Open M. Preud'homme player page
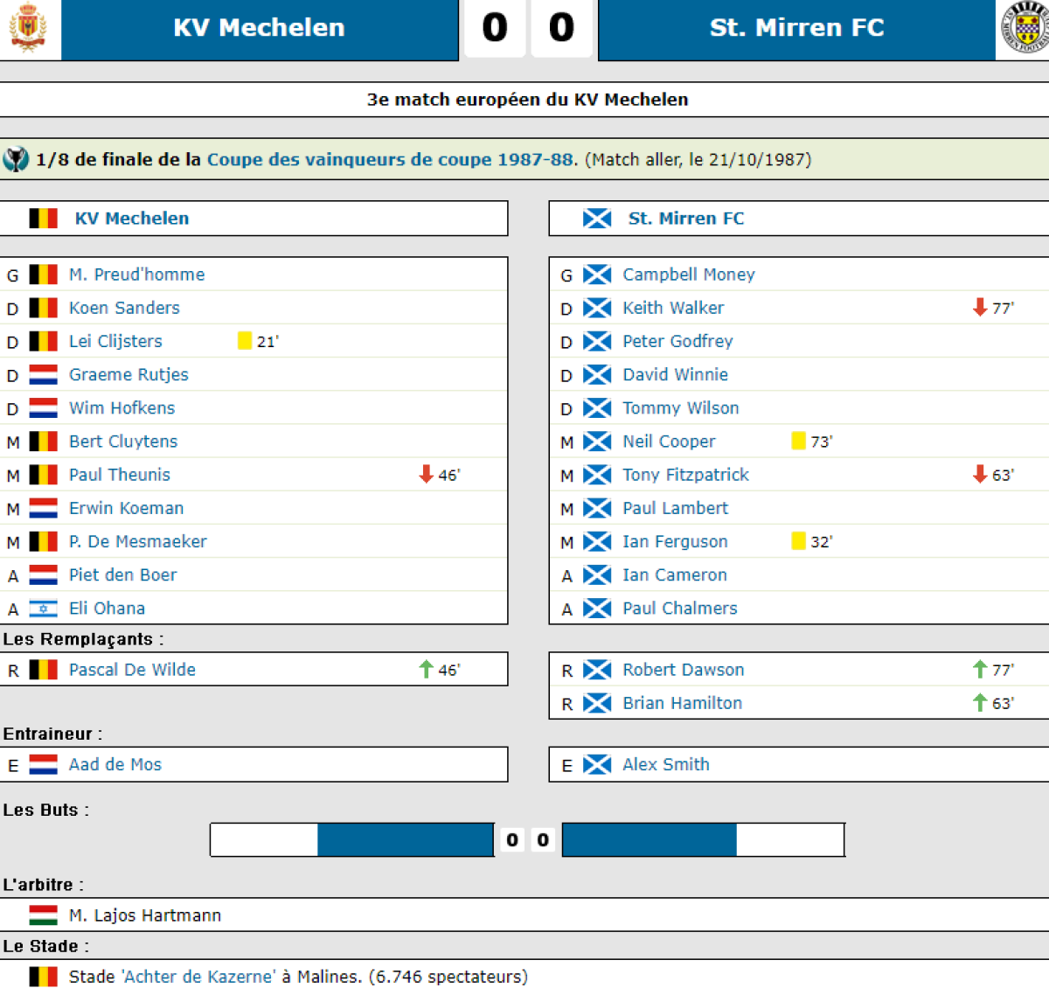The height and width of the screenshot is (988, 1049). [x=136, y=275]
